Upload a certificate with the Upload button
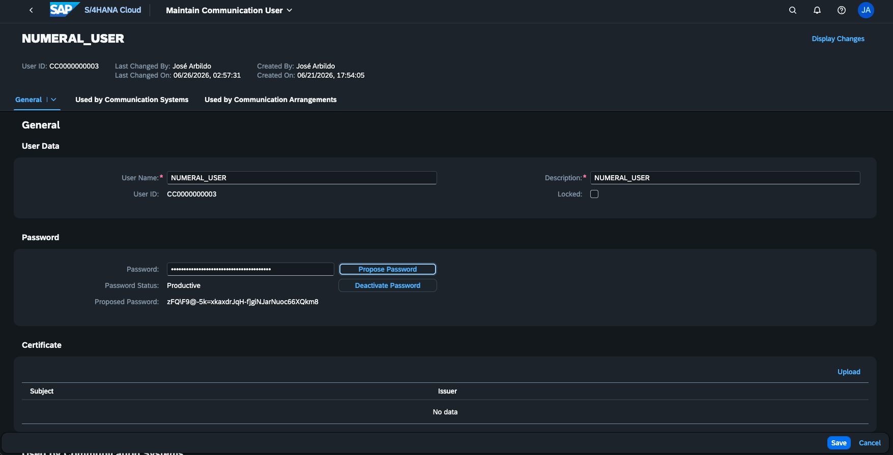 849,372
